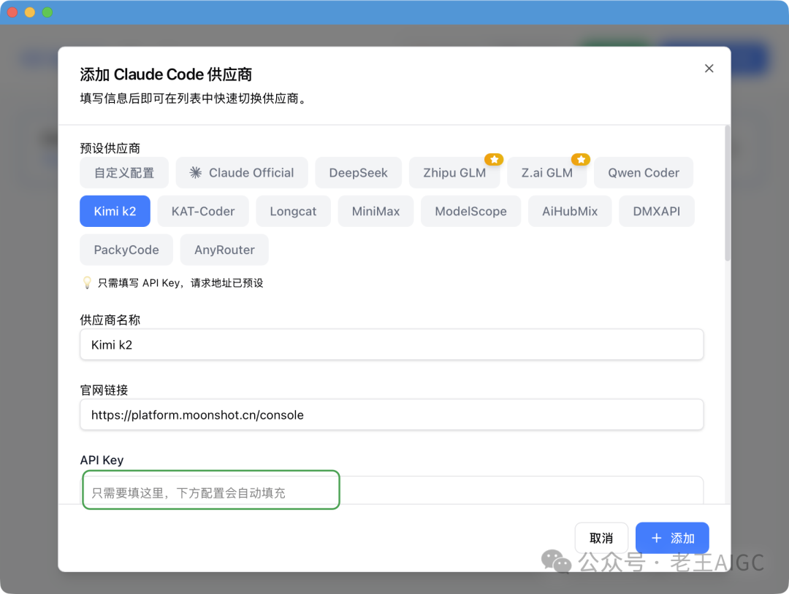Click the green fullscreen dot
The image size is (789, 594).
[x=47, y=12]
